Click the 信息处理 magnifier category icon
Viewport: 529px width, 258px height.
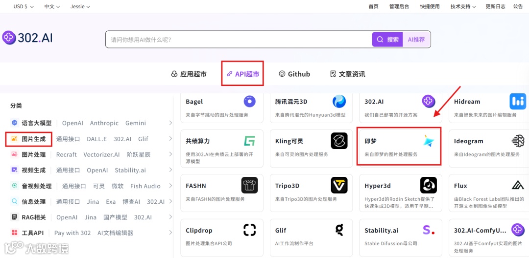click(x=15, y=201)
